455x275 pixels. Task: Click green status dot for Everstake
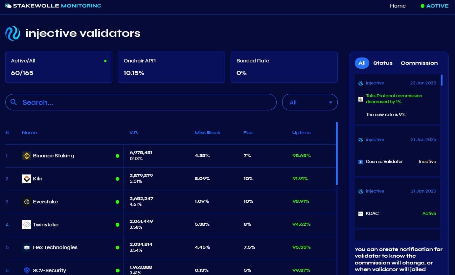[117, 202]
